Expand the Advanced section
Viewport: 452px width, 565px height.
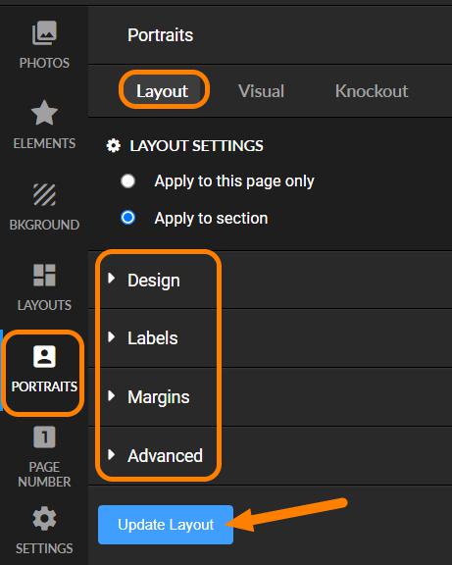click(x=270, y=455)
